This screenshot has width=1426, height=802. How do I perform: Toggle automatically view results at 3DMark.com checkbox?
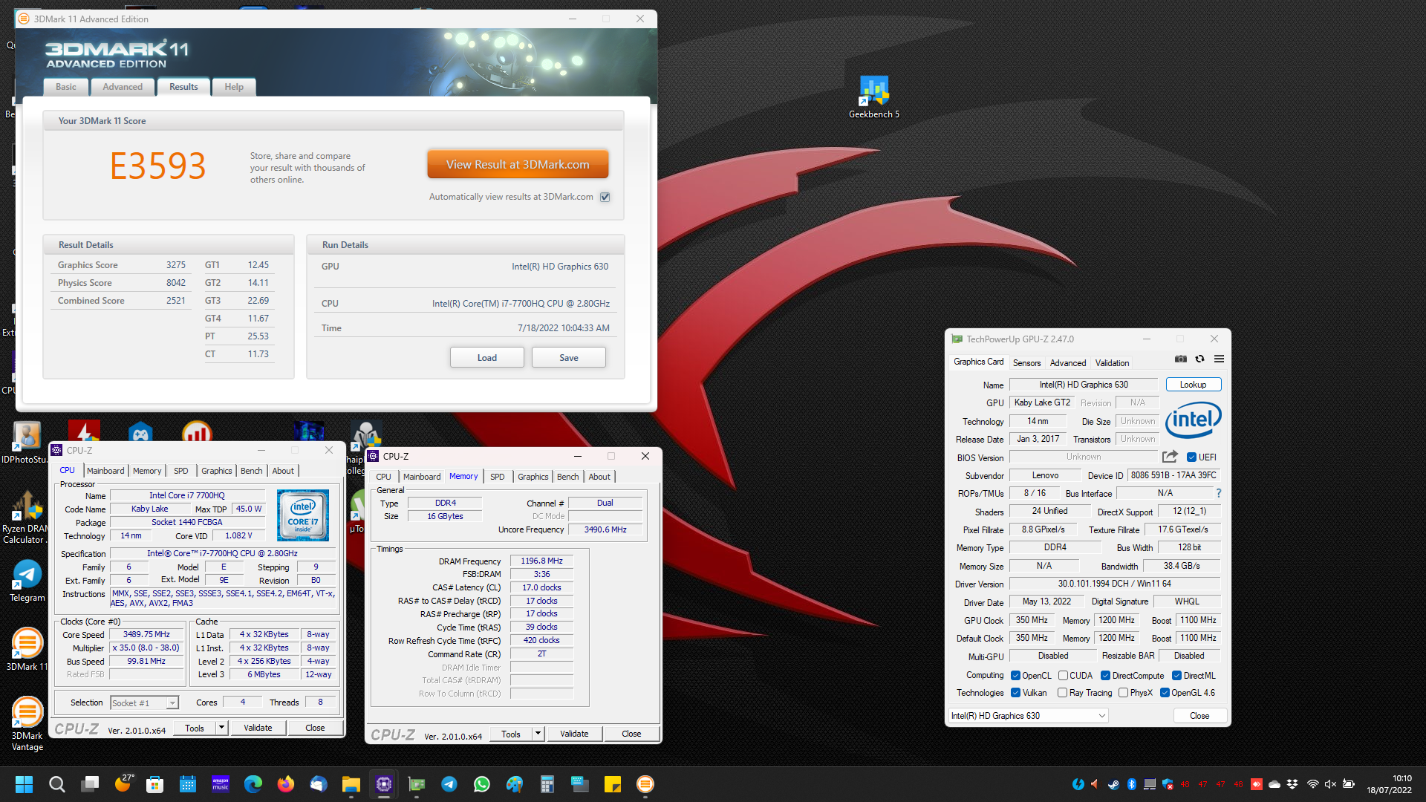pyautogui.click(x=605, y=197)
